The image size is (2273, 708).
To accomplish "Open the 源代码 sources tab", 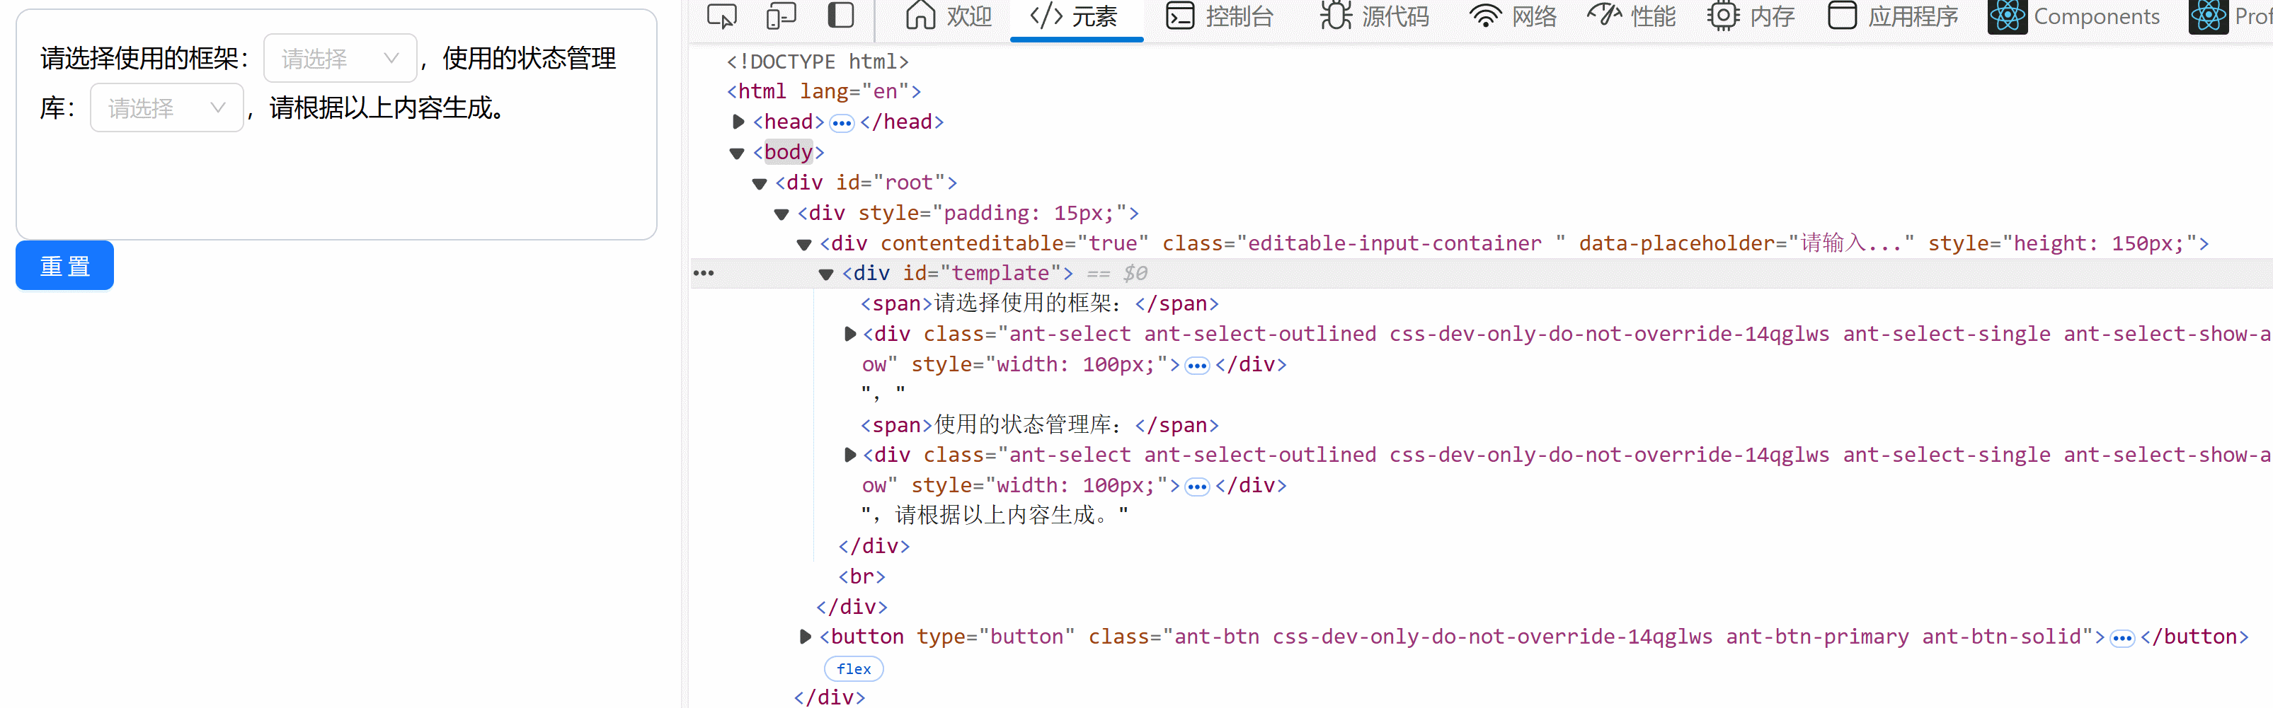I will (1375, 16).
